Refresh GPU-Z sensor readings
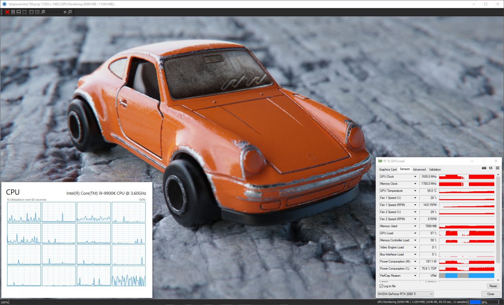Image resolution: width=504 pixels, height=305 pixels. pos(491,168)
